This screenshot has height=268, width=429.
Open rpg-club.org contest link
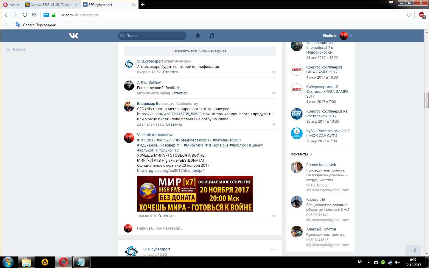(171, 171)
